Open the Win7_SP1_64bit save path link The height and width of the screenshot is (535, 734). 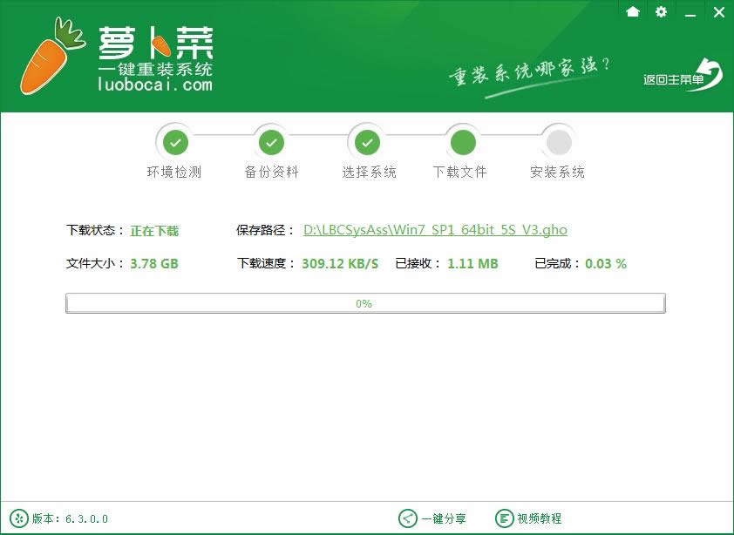(x=436, y=229)
